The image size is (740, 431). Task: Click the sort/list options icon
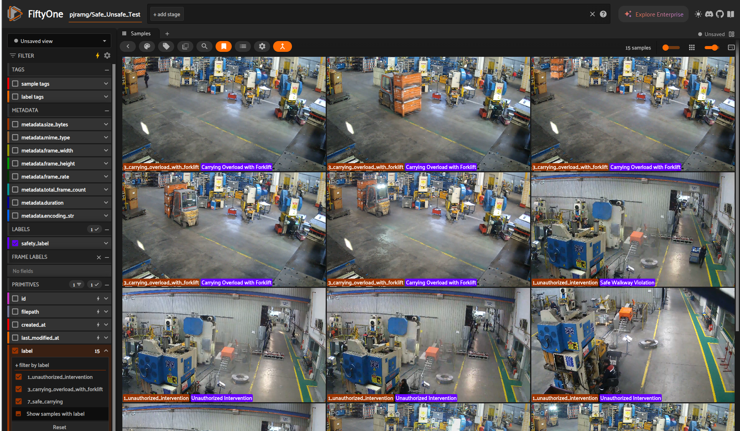tap(243, 46)
